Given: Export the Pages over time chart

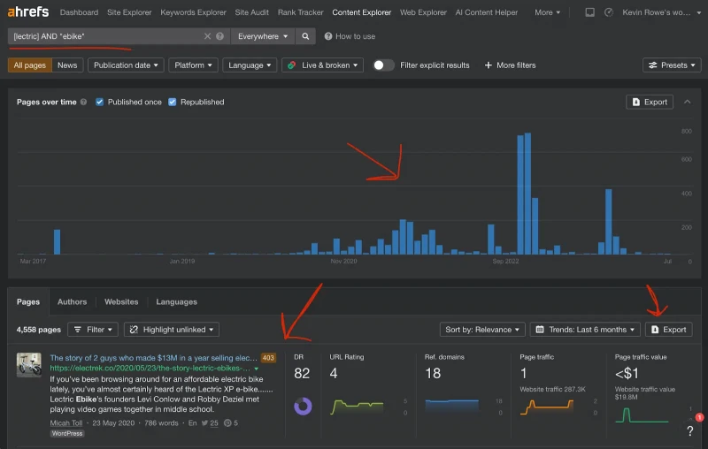Looking at the screenshot, I should tap(650, 102).
